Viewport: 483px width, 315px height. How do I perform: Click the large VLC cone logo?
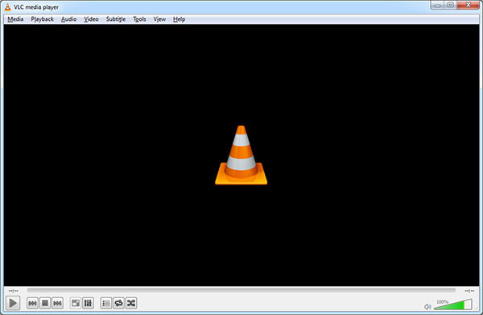pos(242,155)
